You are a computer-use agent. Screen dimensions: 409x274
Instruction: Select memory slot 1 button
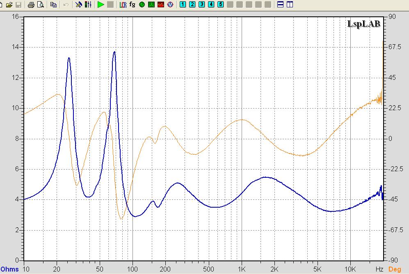point(183,5)
